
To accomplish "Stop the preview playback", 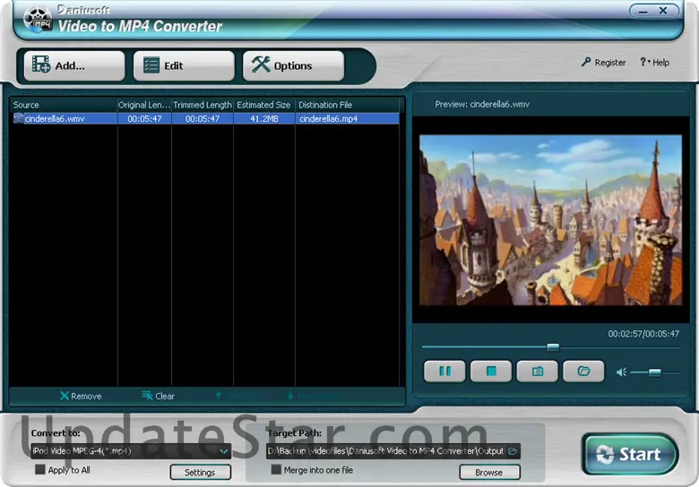I will pos(491,371).
